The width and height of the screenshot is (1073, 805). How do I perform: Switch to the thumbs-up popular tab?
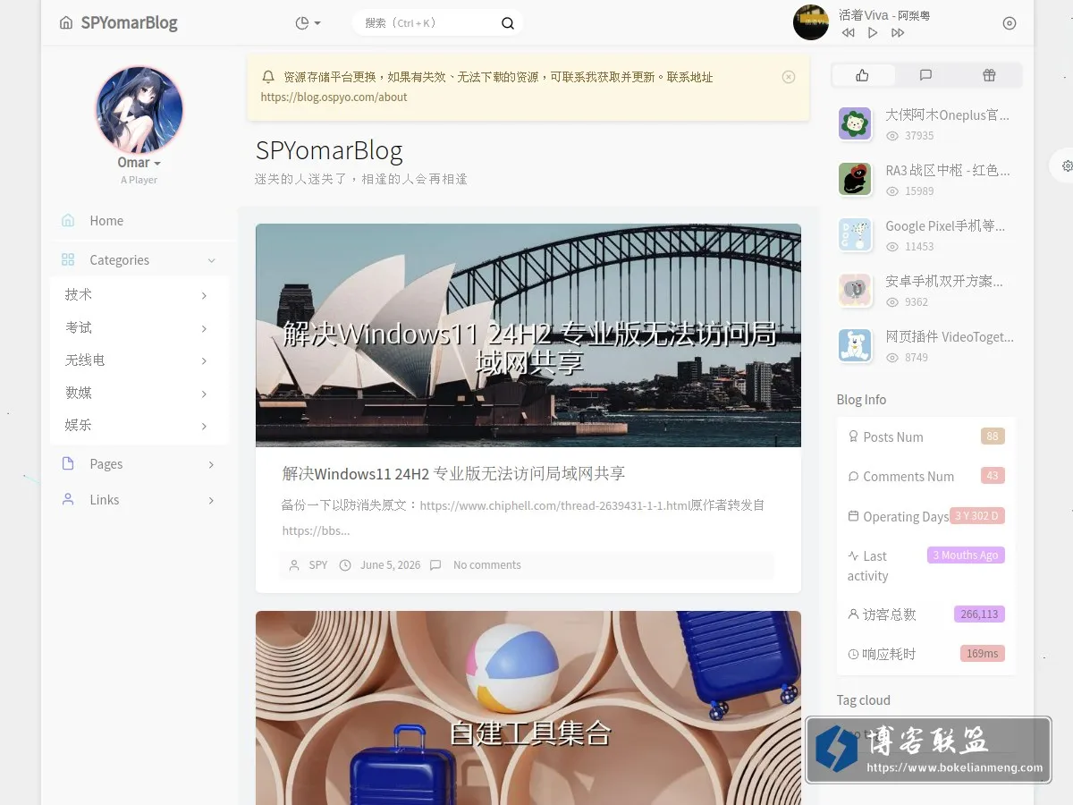(x=863, y=75)
